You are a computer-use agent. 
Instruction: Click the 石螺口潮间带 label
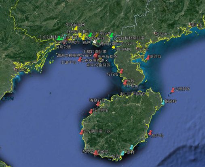coord(95,52)
